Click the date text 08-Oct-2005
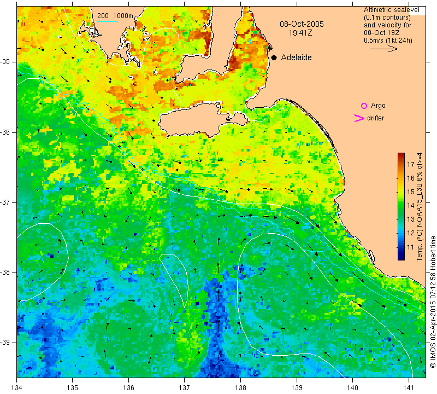 click(302, 24)
